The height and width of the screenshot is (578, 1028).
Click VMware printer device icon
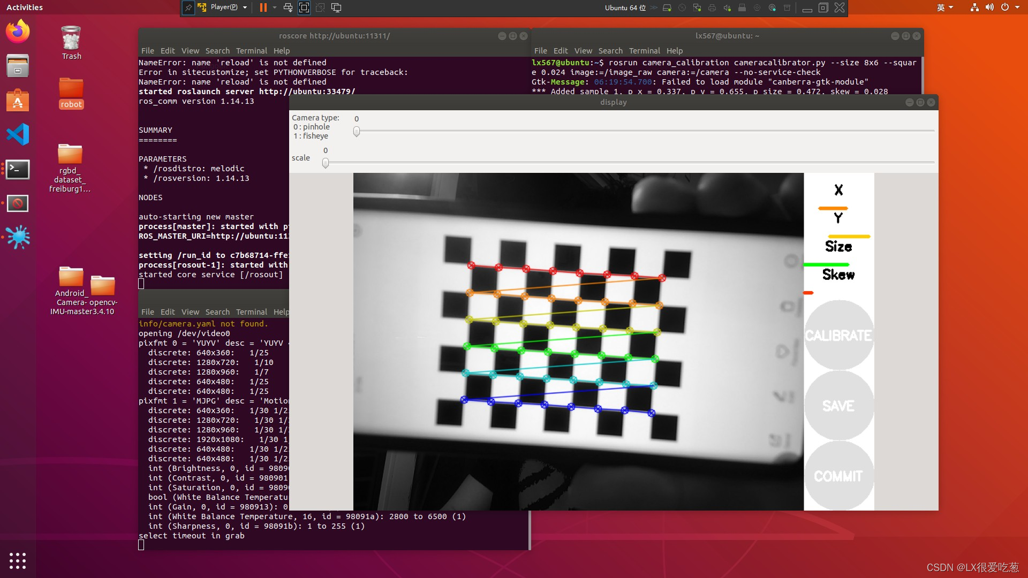712,7
